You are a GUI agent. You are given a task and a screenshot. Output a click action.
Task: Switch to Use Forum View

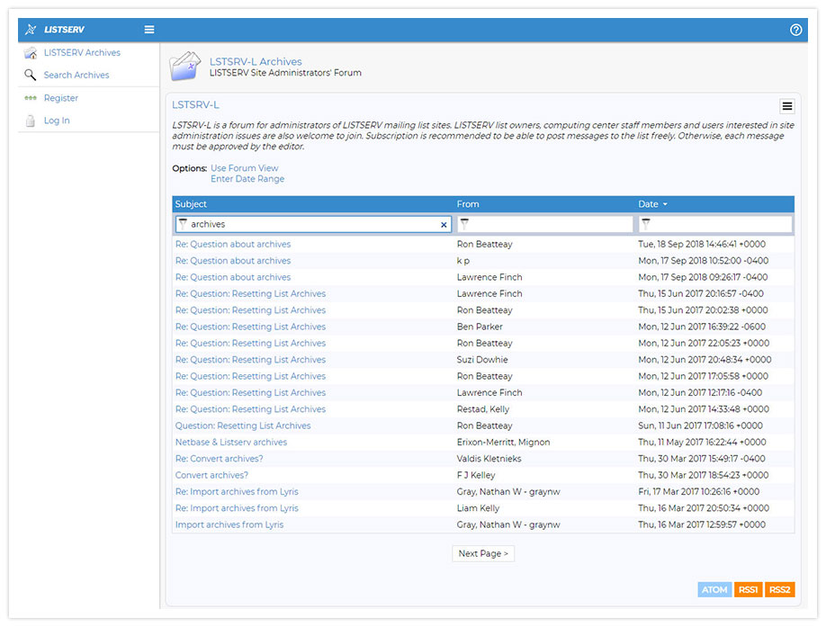tap(245, 168)
